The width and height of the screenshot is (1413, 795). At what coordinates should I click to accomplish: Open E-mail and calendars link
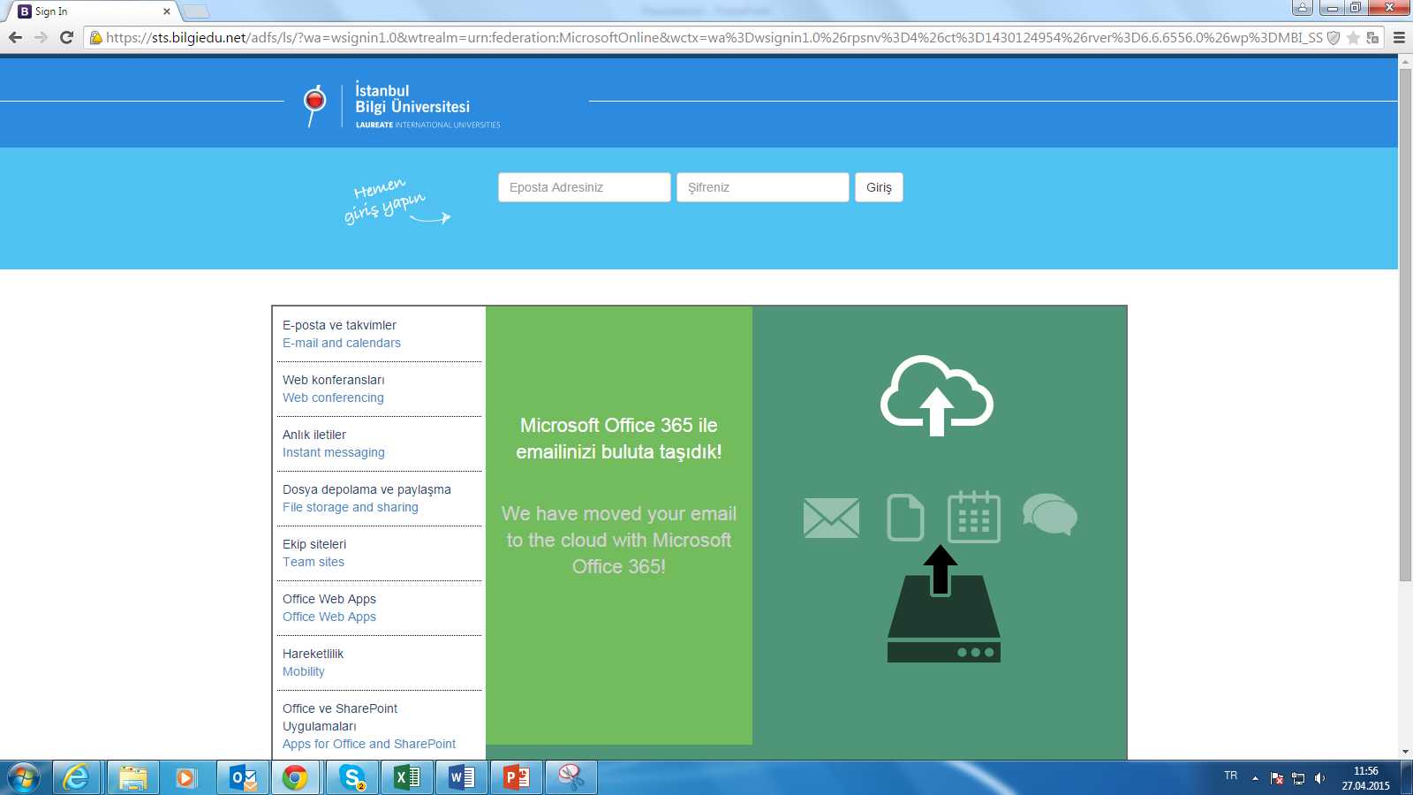tap(342, 343)
